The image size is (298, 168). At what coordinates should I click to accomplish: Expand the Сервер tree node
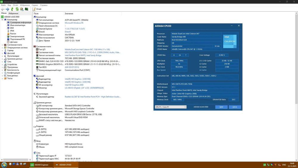click(x=2, y=50)
